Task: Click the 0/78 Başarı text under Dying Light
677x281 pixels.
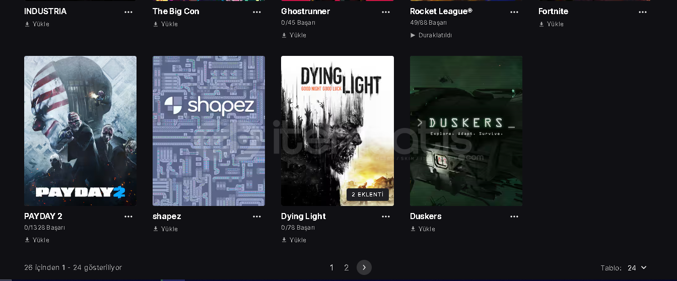Action: pos(298,228)
